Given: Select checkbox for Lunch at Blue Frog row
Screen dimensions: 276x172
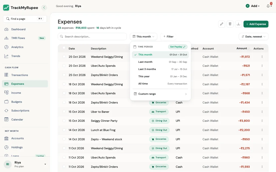Looking at the screenshot, I should click(64, 130).
